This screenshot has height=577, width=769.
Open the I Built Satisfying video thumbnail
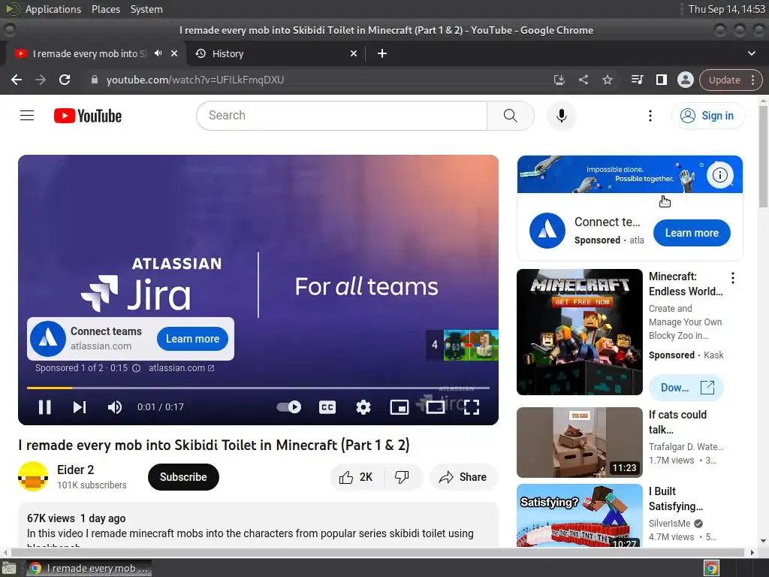point(579,515)
